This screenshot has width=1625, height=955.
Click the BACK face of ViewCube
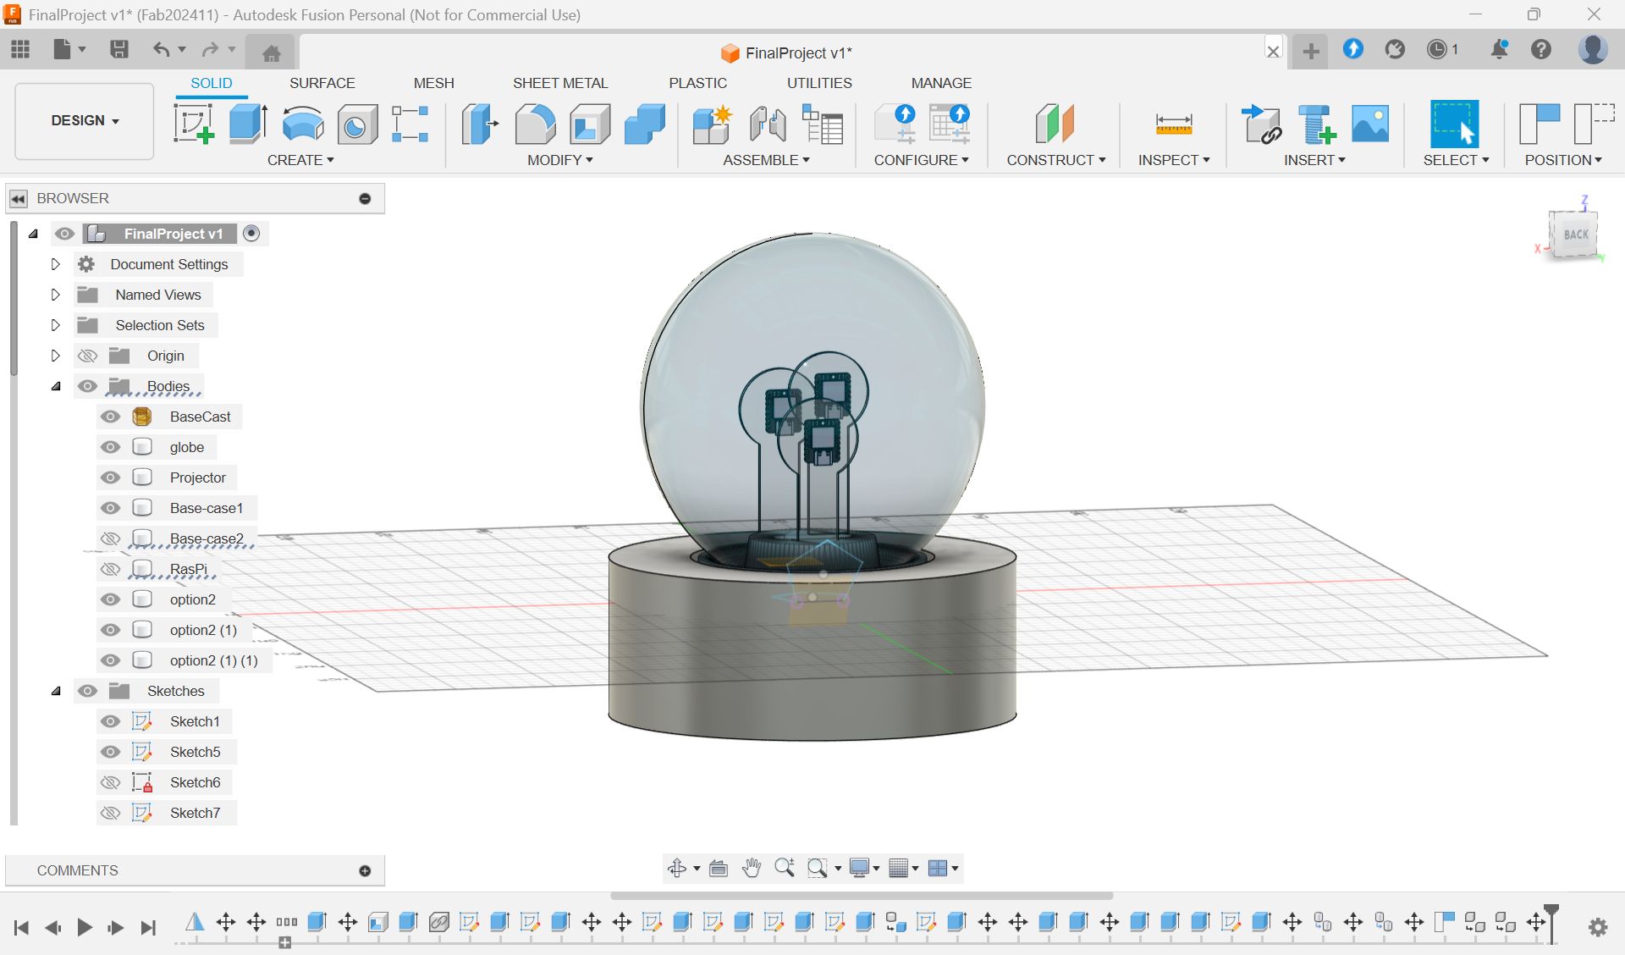[x=1576, y=235]
